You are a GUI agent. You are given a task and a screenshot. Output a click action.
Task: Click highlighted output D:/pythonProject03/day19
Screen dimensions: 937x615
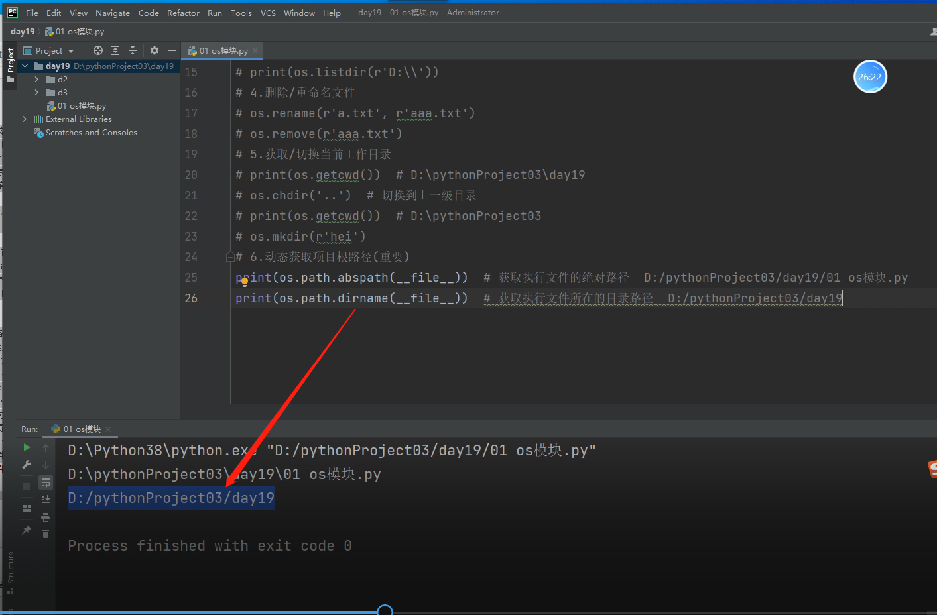(x=171, y=498)
